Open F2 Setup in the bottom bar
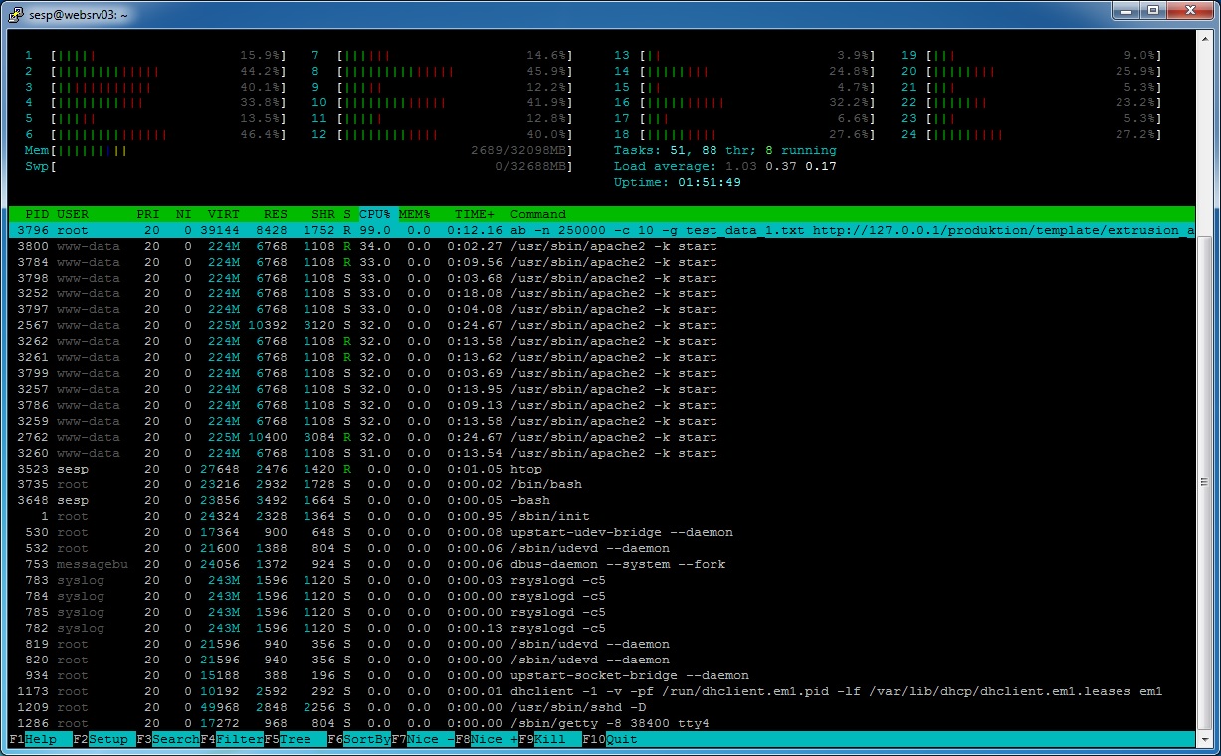1221x756 pixels. tap(104, 739)
